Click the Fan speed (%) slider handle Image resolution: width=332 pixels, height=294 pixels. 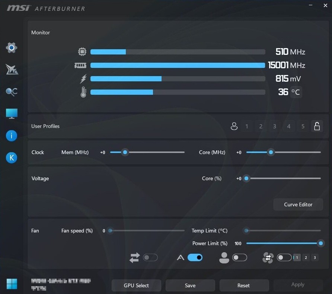(110, 231)
